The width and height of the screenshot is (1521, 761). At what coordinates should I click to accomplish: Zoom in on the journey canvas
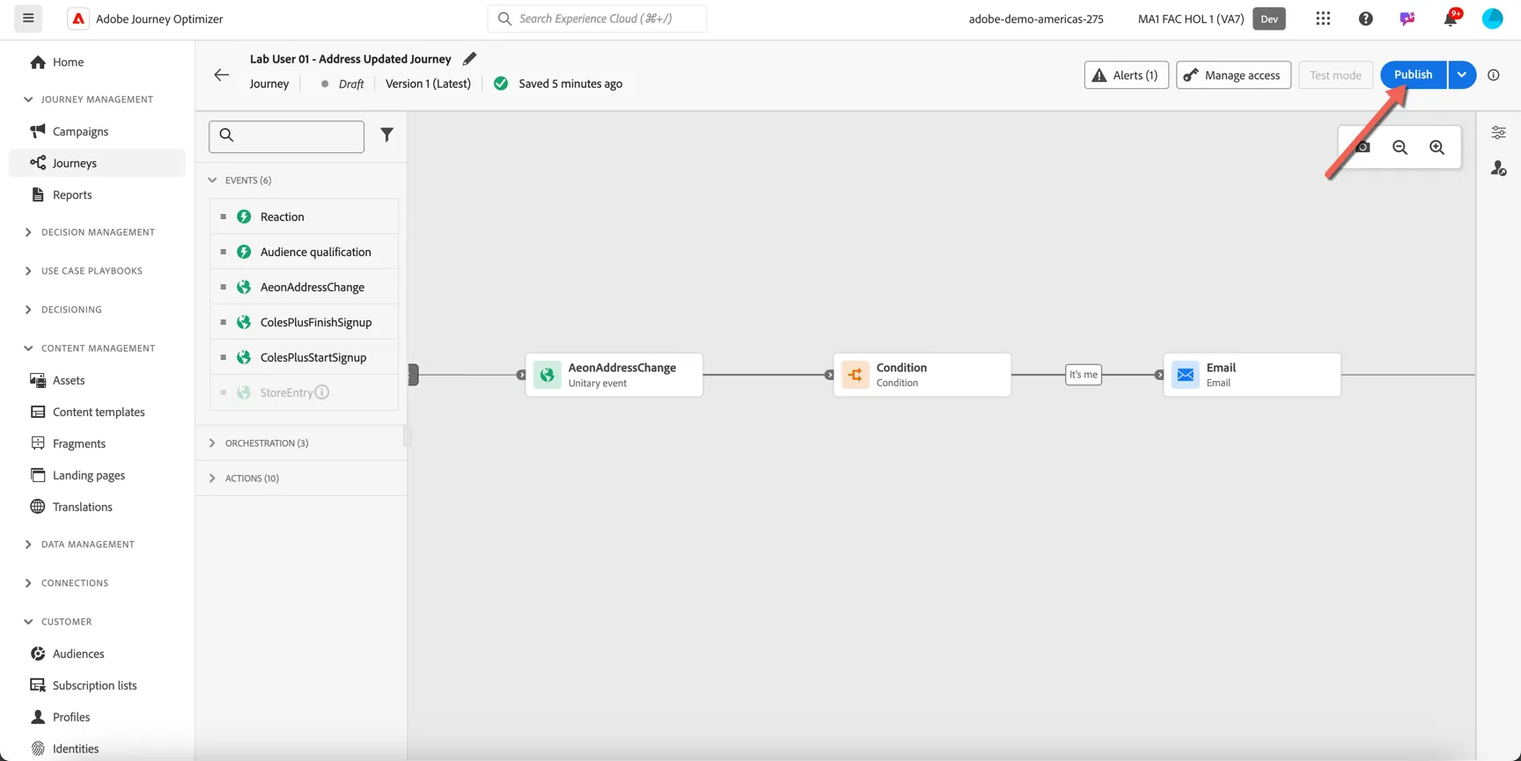point(1436,148)
